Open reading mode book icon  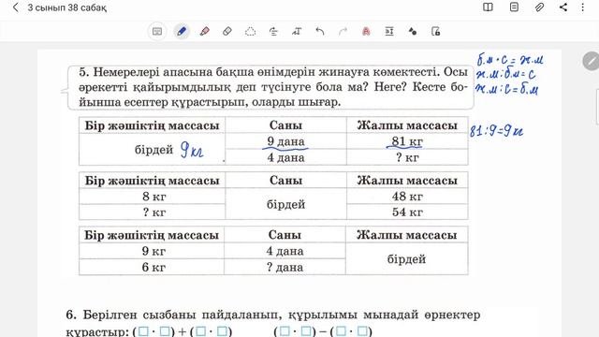click(x=488, y=7)
